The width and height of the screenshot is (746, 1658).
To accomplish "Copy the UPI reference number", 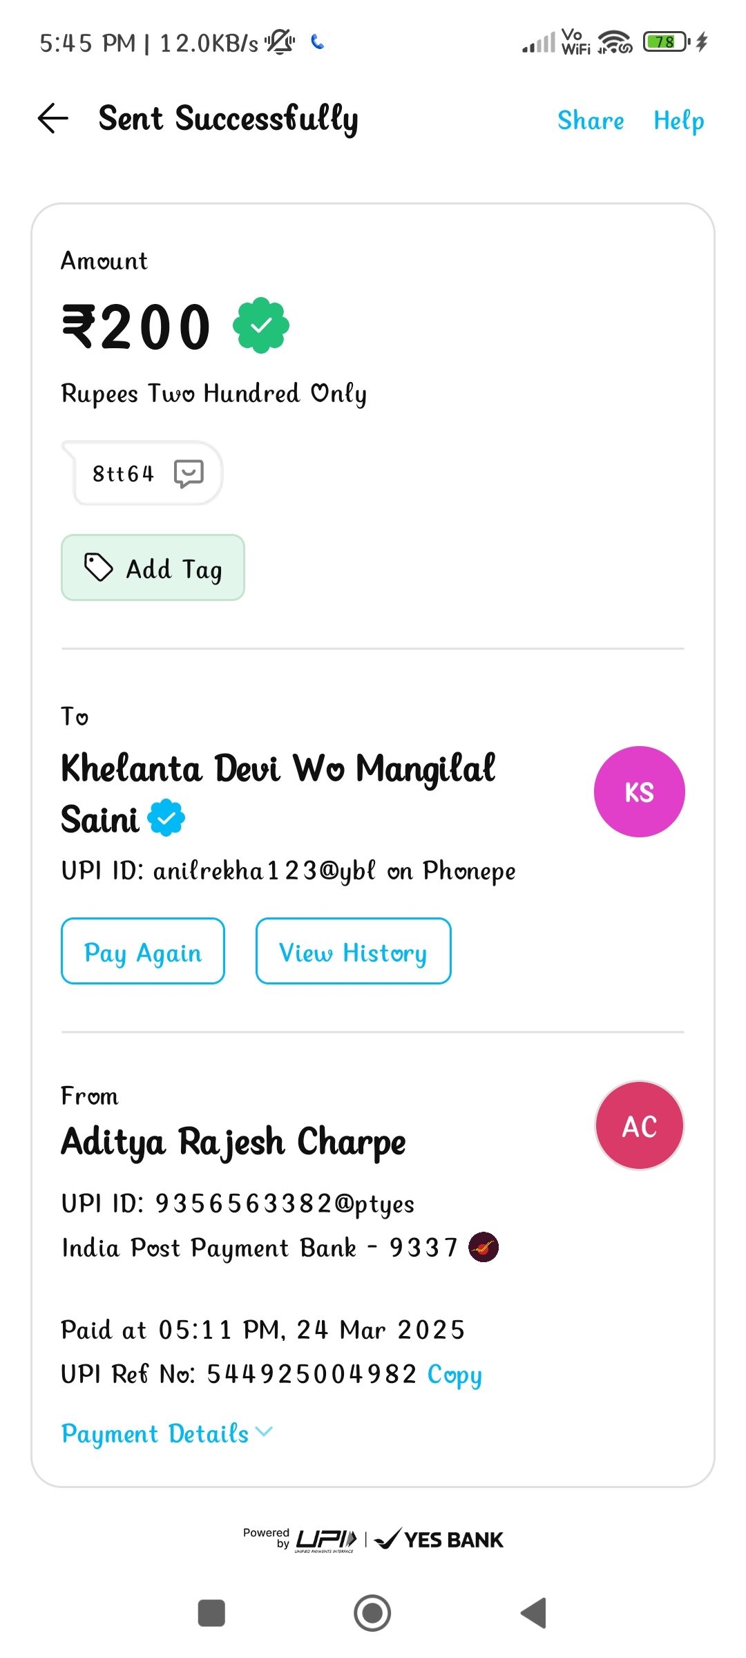I will click(x=454, y=1374).
